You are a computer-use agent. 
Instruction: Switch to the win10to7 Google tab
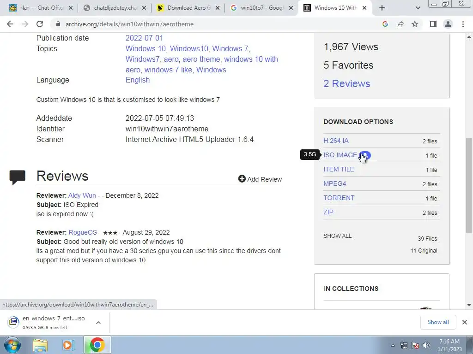coord(261,8)
